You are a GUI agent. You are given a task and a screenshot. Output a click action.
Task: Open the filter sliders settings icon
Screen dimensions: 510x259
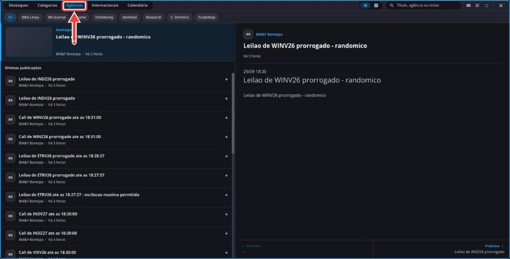tap(477, 6)
